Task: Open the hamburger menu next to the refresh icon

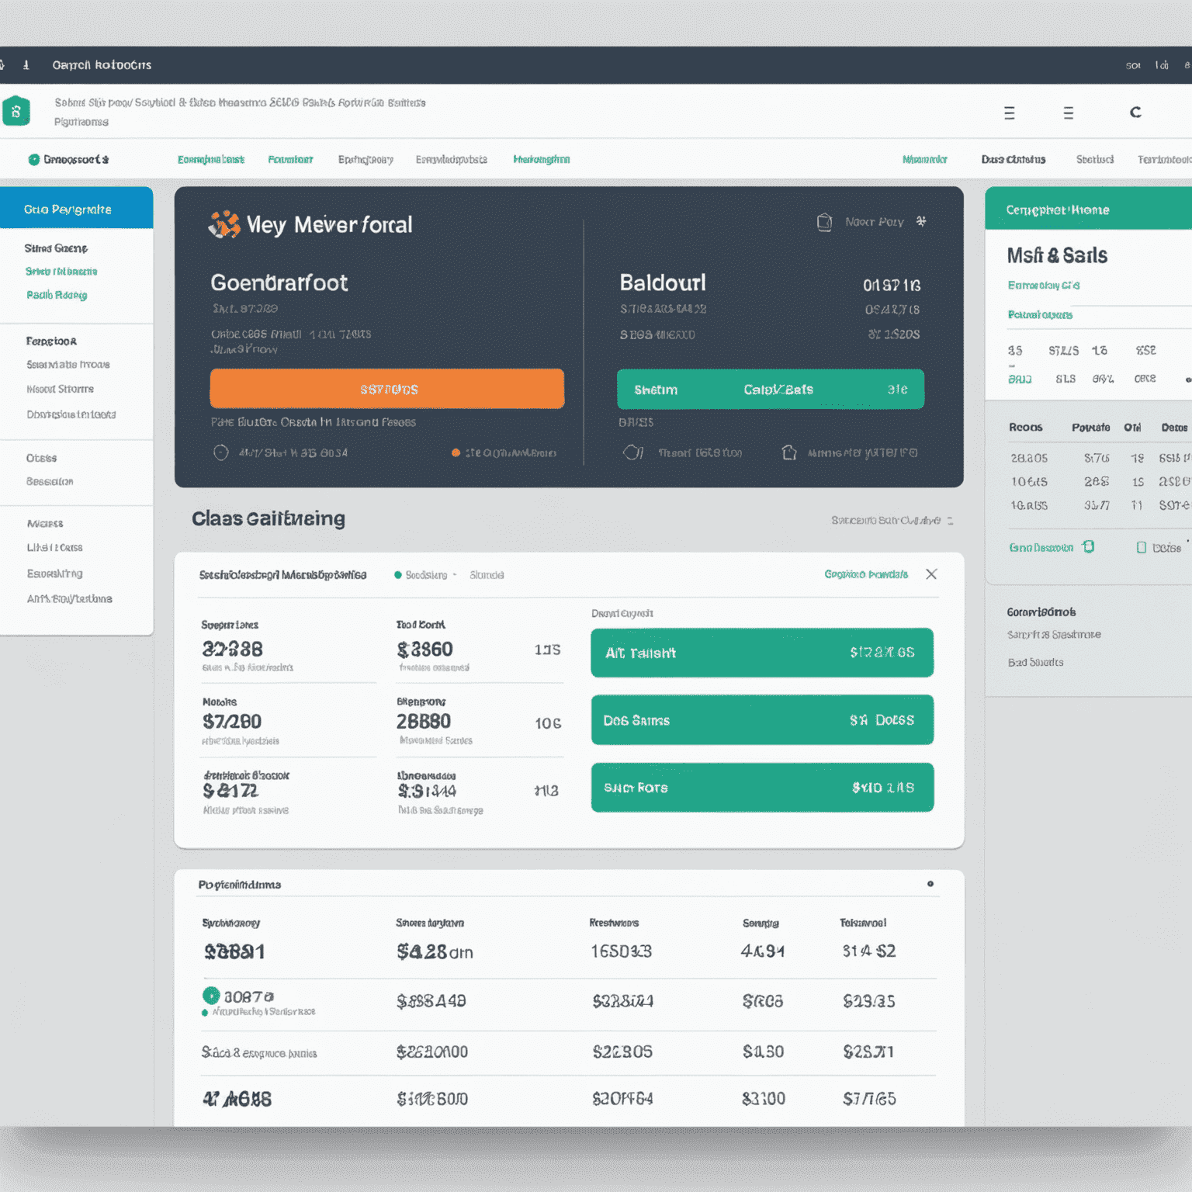Action: (x=1069, y=113)
